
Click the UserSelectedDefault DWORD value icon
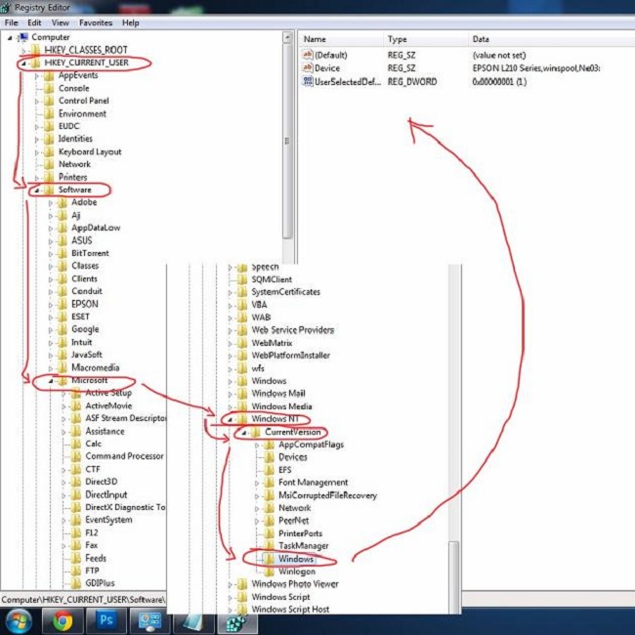307,82
